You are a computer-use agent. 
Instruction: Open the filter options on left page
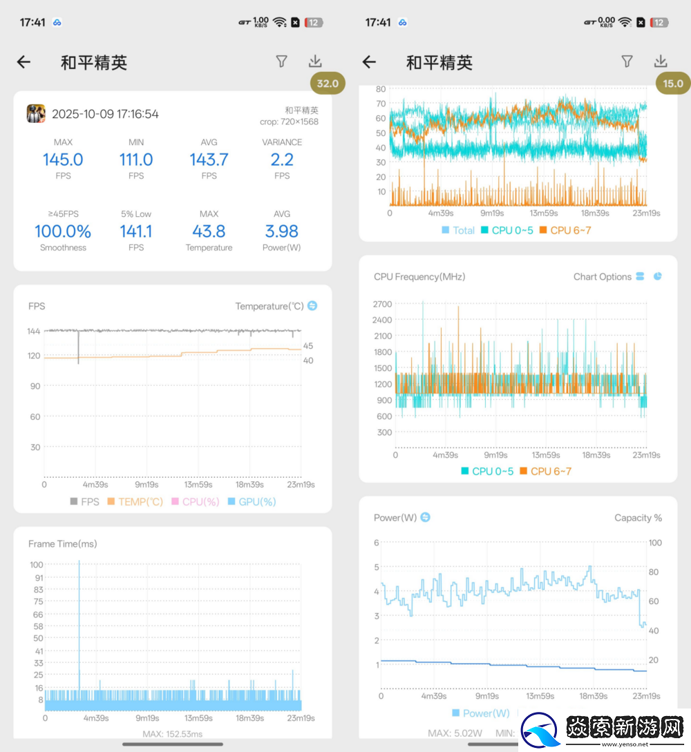281,61
